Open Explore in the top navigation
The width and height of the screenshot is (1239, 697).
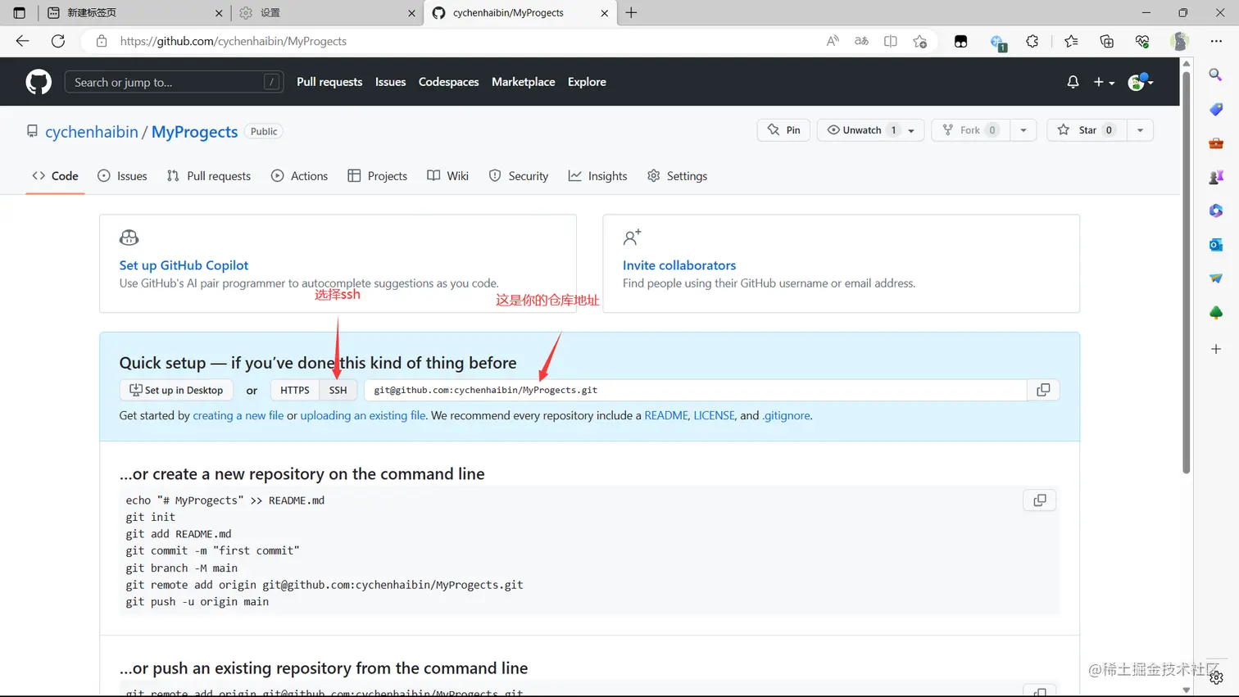pos(587,82)
